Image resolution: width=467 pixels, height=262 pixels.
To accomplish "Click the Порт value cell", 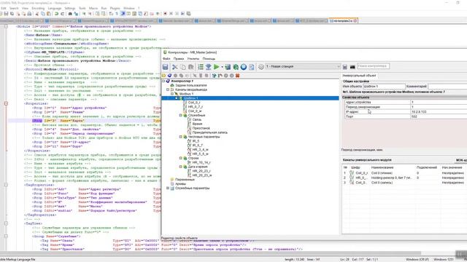I will pyautogui.click(x=439, y=116).
